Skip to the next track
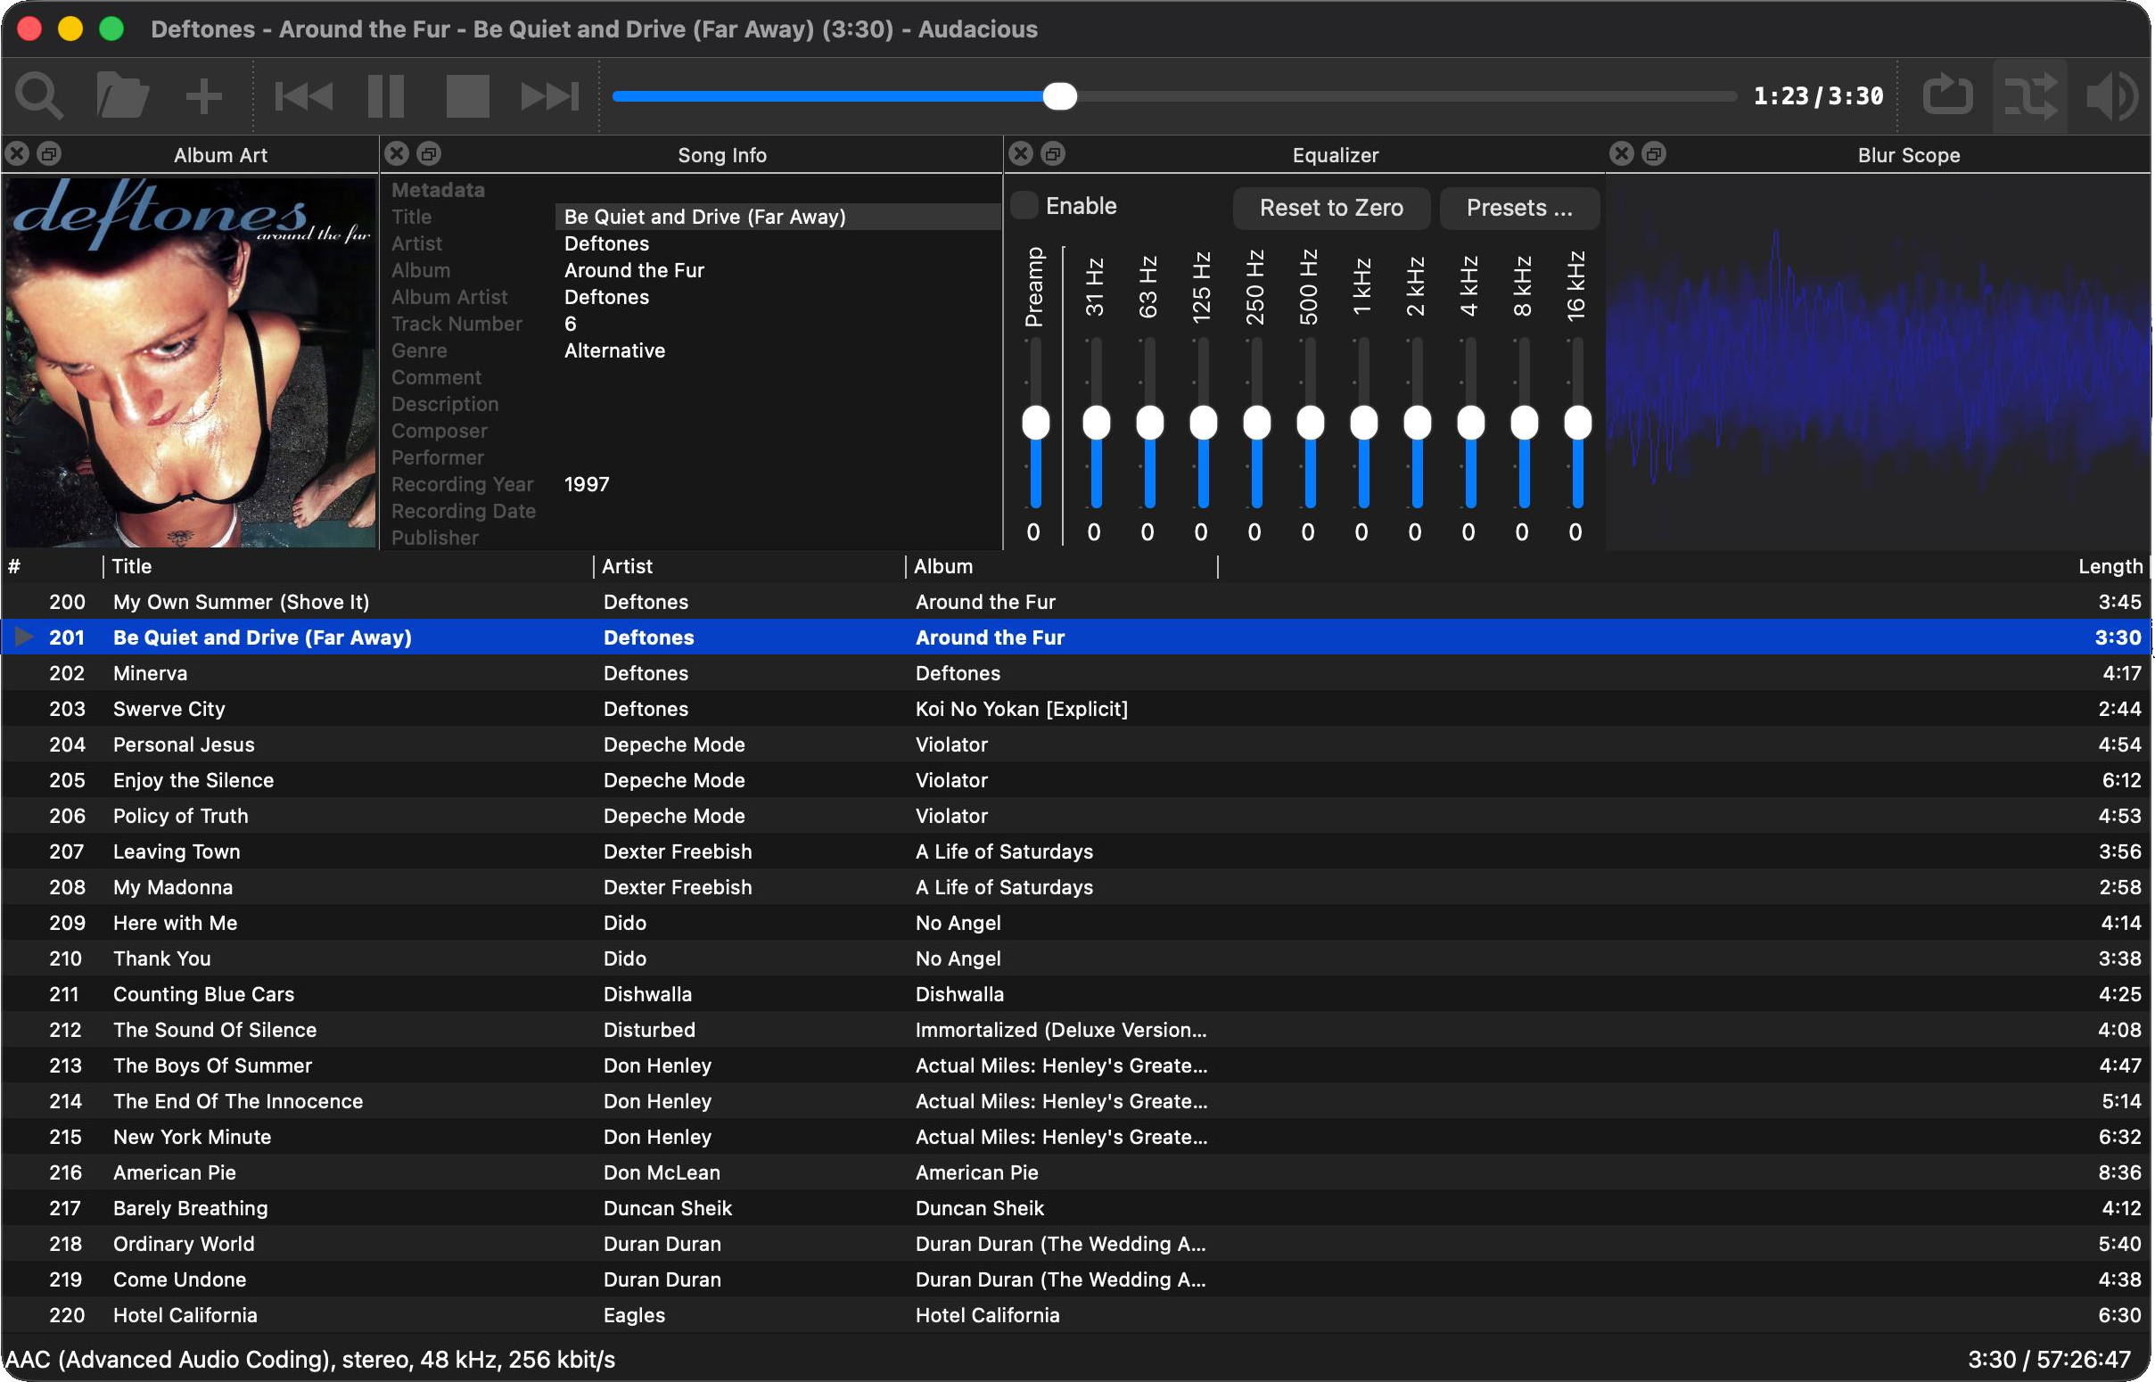 [549, 96]
